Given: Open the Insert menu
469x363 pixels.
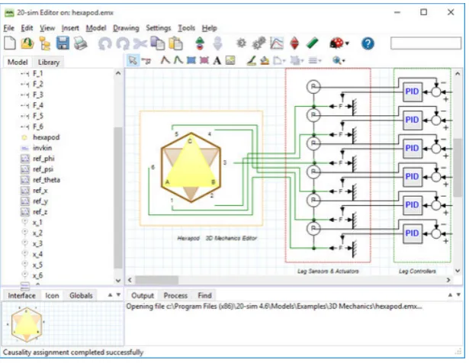Looking at the screenshot, I should (70, 28).
